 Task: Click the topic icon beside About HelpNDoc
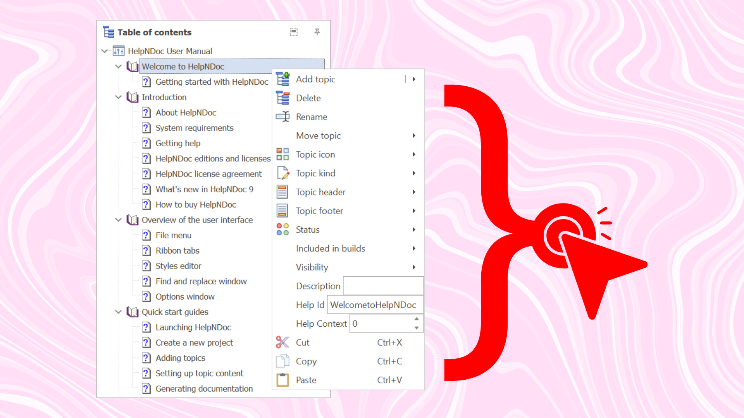tap(146, 113)
